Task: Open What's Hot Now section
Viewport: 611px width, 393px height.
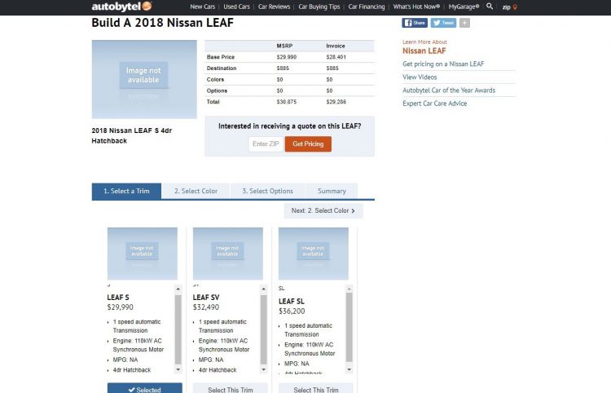Action: 416,7
